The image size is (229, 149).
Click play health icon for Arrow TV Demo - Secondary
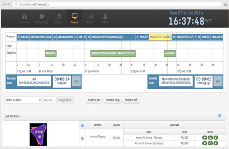[216, 143]
